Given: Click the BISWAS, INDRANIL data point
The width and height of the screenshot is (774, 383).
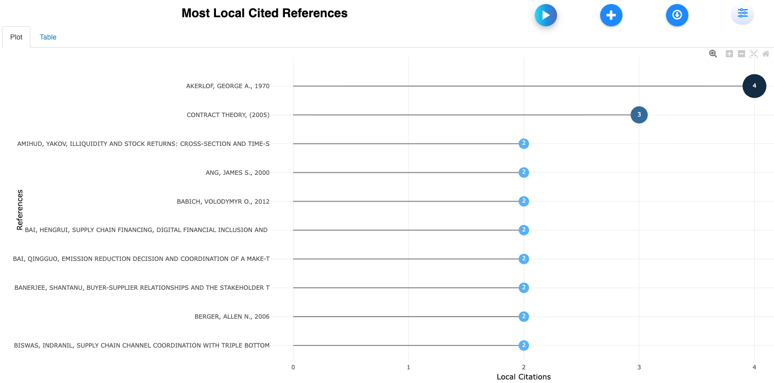Looking at the screenshot, I should point(524,346).
